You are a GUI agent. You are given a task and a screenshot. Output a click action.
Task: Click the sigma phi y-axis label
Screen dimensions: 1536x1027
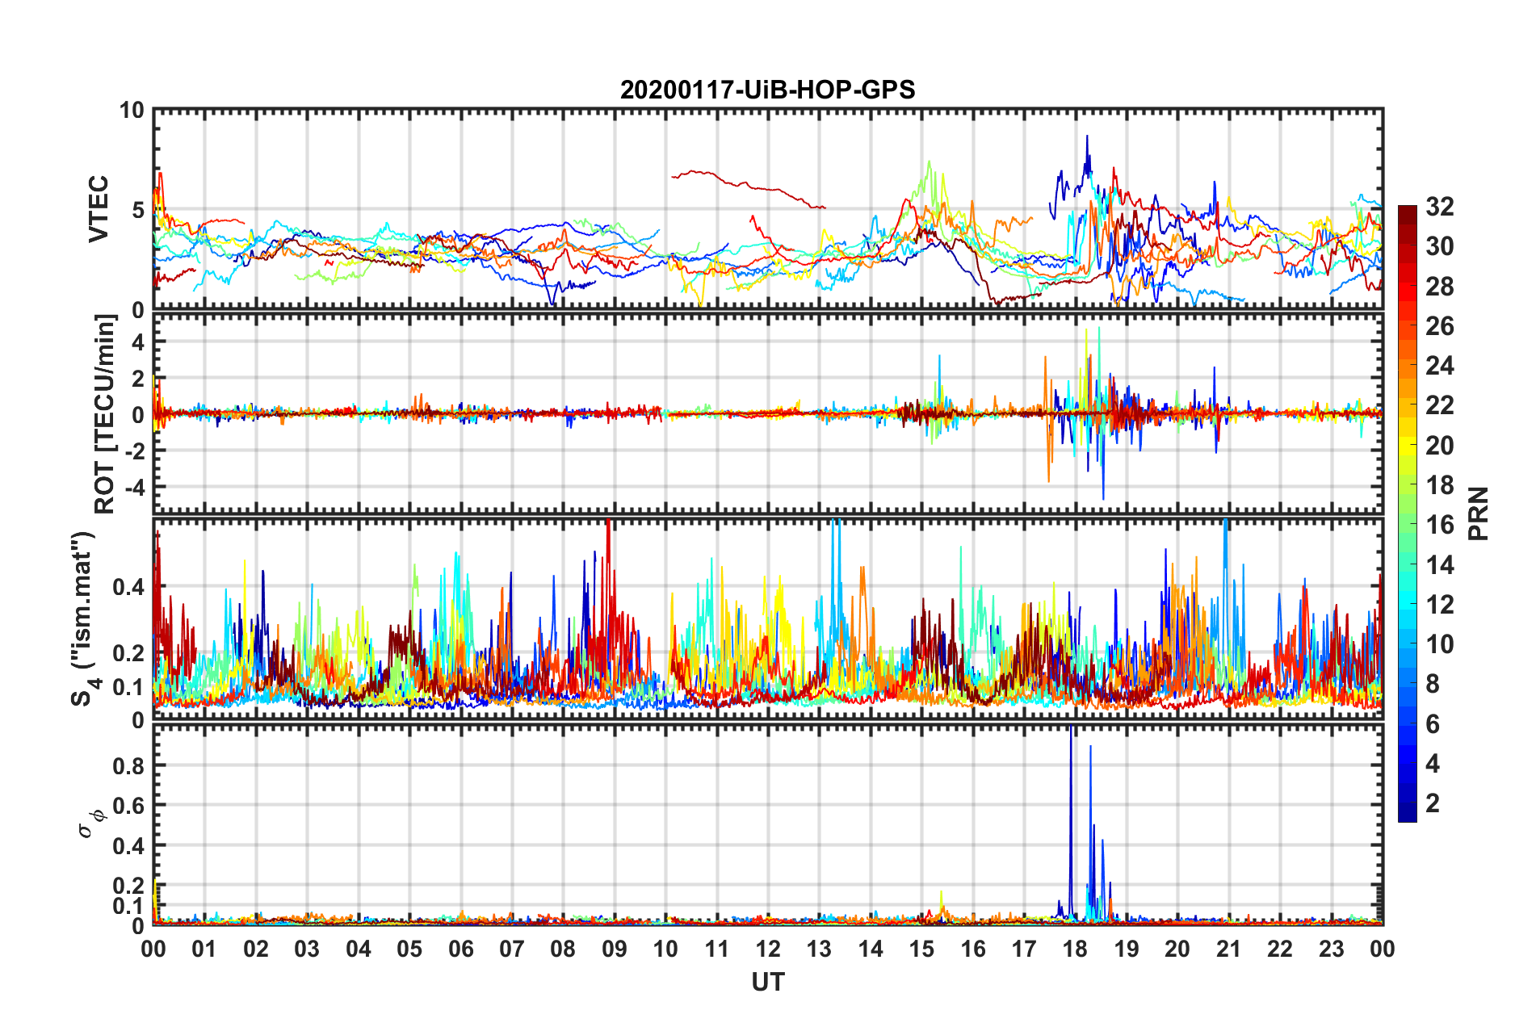(x=90, y=819)
